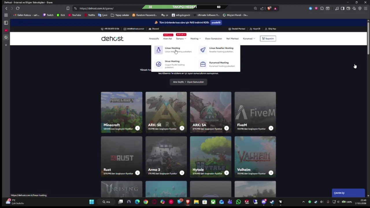The height and width of the screenshot is (208, 370).
Task: Click the address bar share icon
Action: [262, 8]
